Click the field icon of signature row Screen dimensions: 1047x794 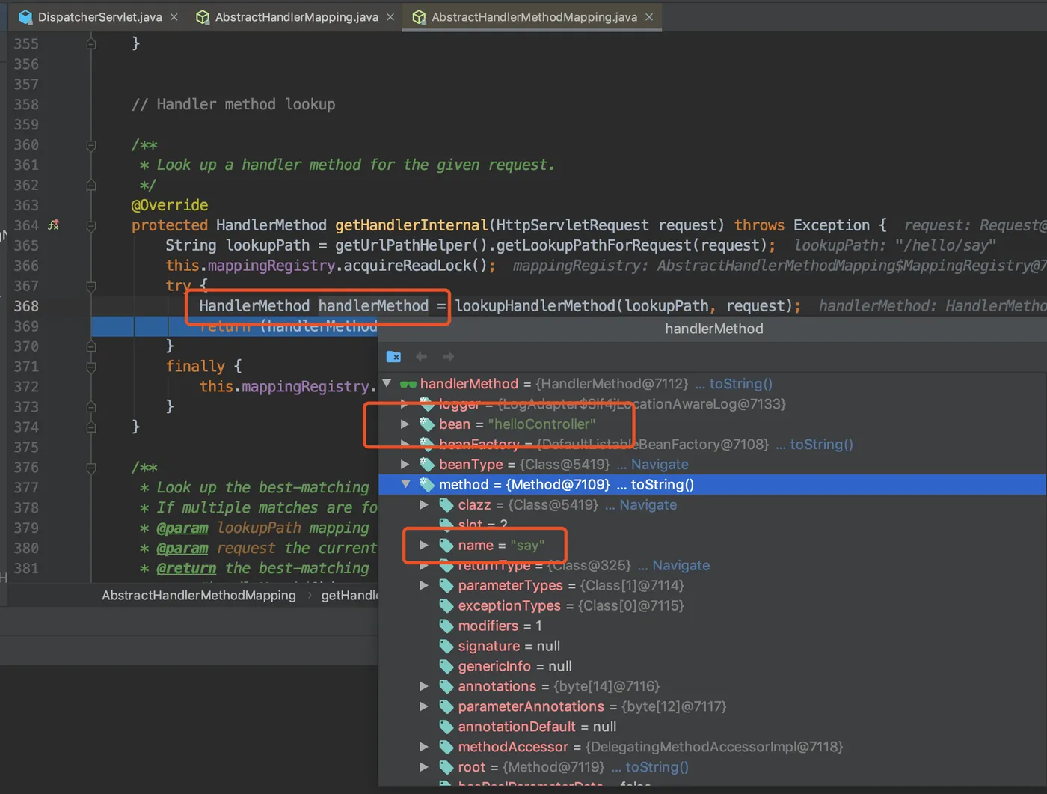coord(446,646)
